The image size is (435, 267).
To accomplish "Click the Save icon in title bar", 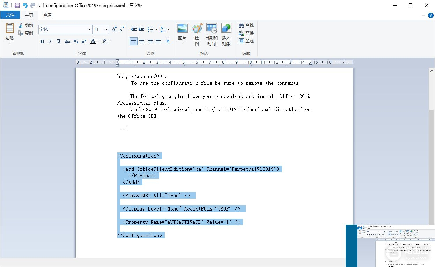I will click(x=17, y=6).
